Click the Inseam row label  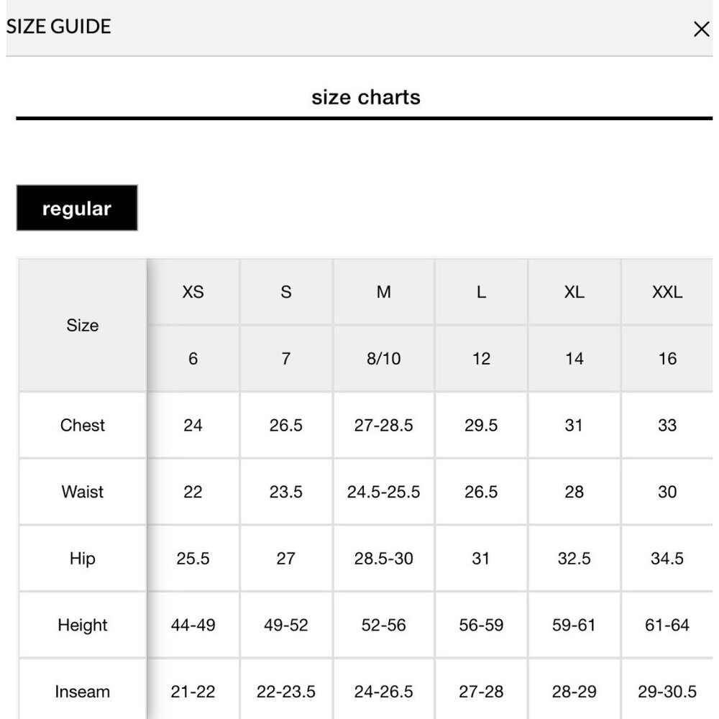click(83, 691)
